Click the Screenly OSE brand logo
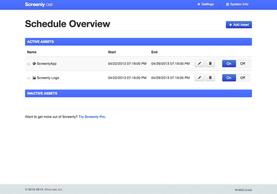277x194 pixels. pos(39,5)
